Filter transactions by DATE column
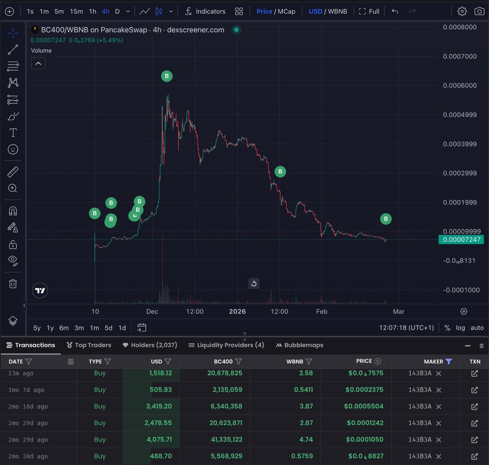Image resolution: width=489 pixels, height=465 pixels. [29, 361]
